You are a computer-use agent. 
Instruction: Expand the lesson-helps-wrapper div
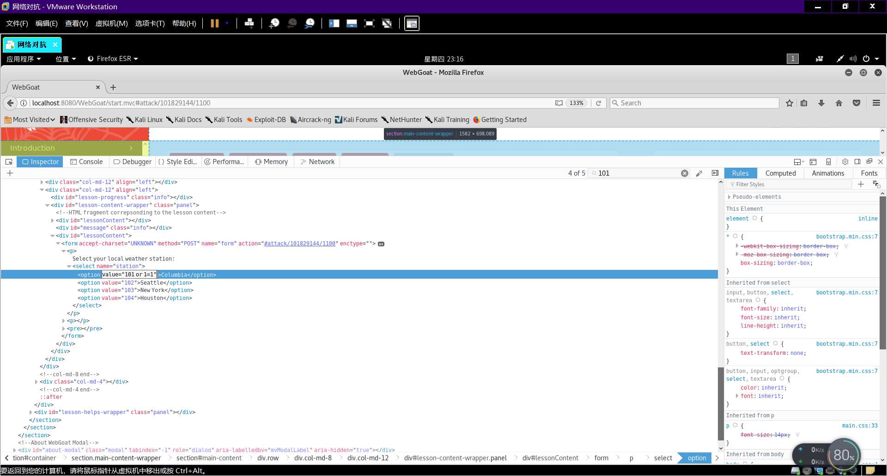pos(30,412)
